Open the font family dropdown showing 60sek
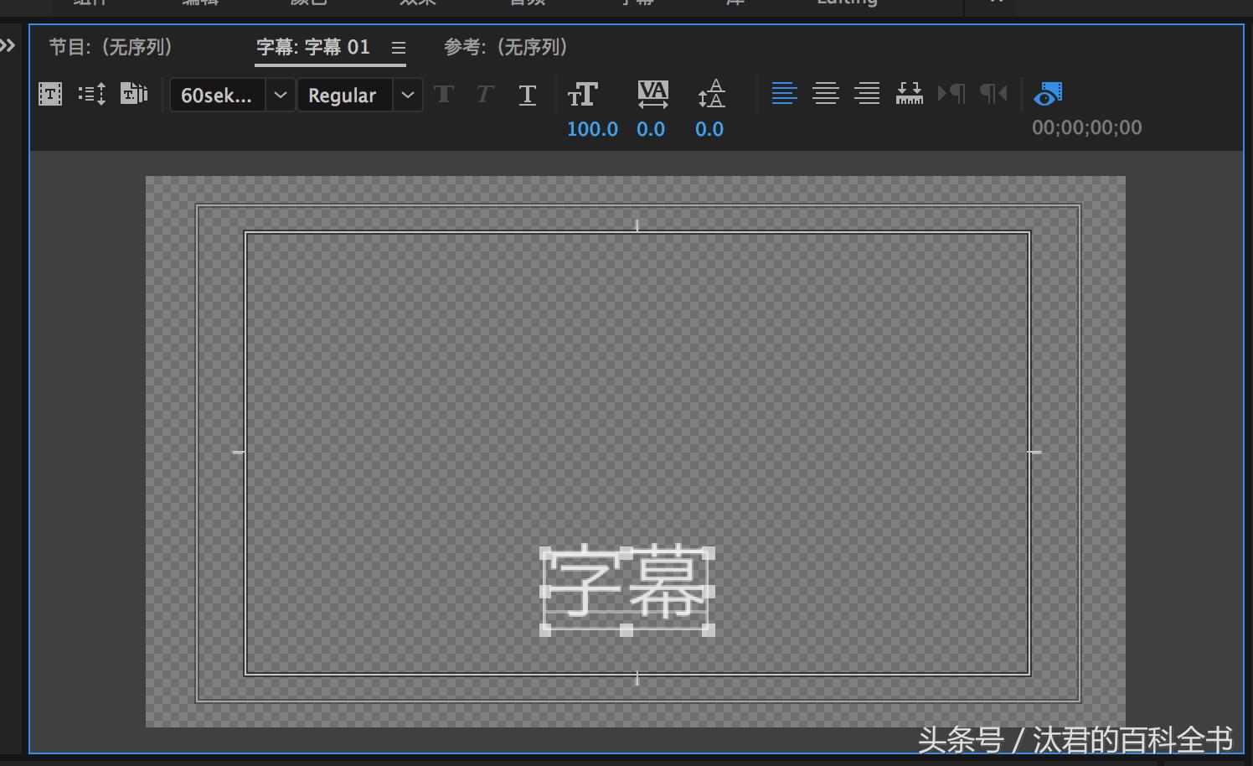This screenshot has height=766, width=1253. (281, 95)
